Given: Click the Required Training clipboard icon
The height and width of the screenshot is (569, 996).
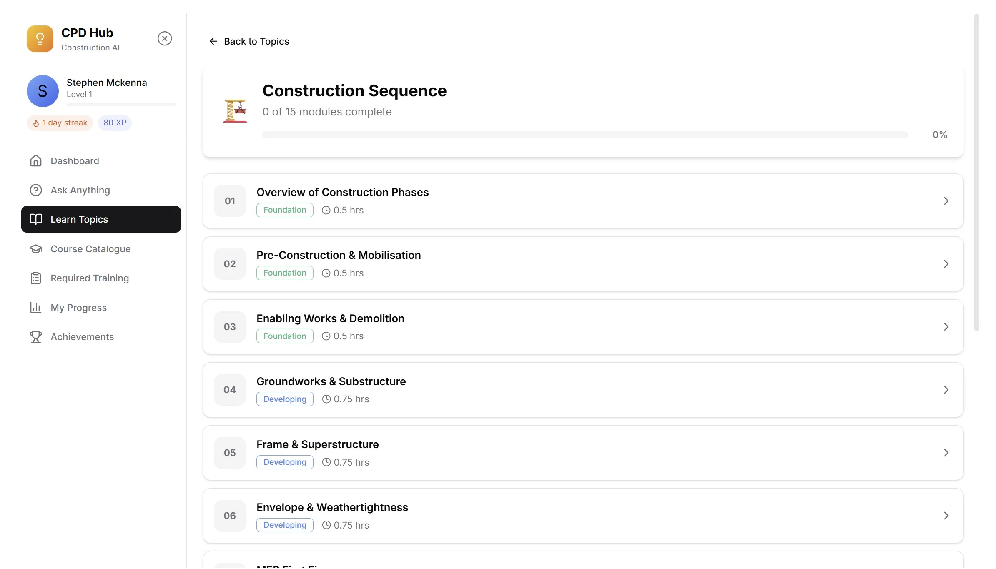Looking at the screenshot, I should point(36,278).
